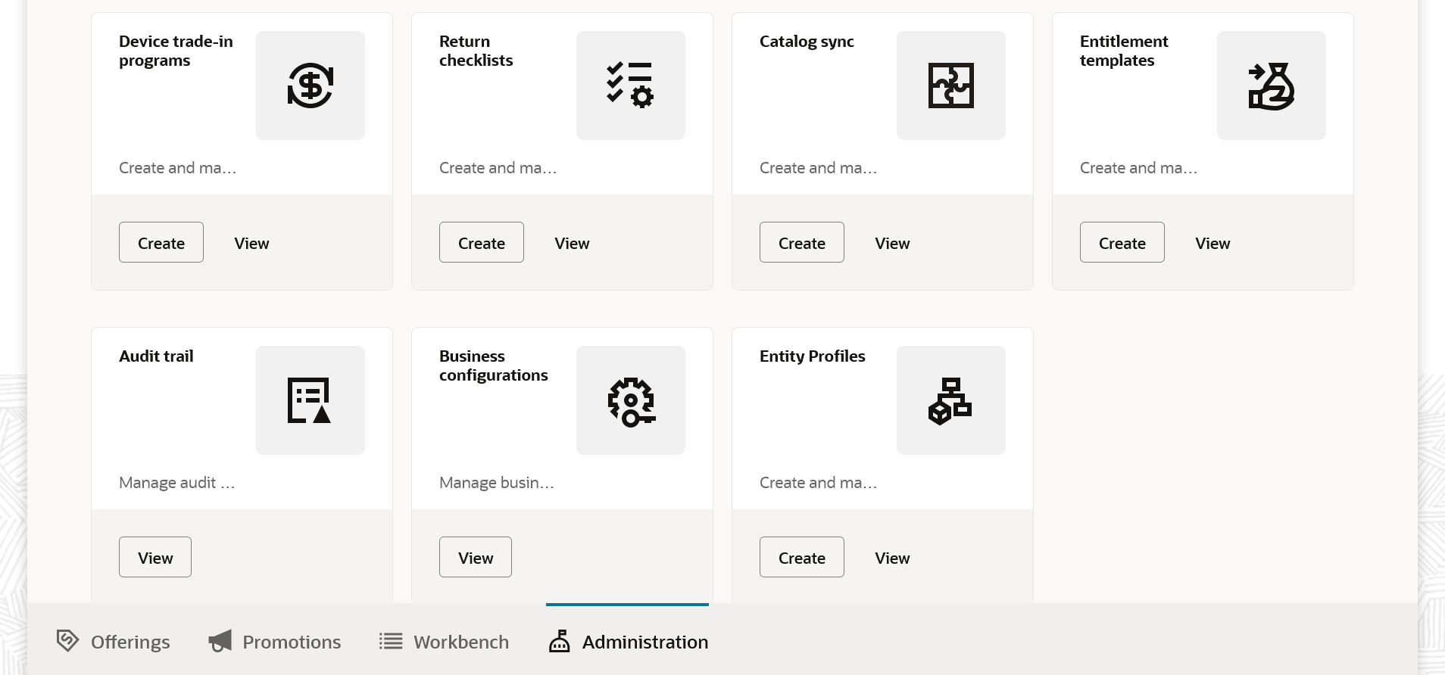View the Catalog sync list
This screenshot has width=1445, height=675.
point(892,243)
